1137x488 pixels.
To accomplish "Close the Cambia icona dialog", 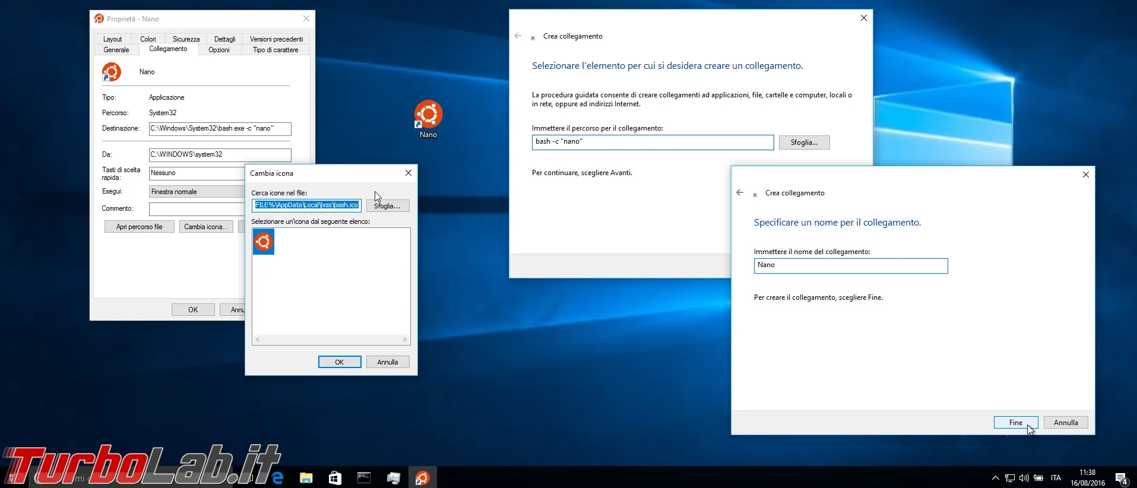I will (x=408, y=173).
